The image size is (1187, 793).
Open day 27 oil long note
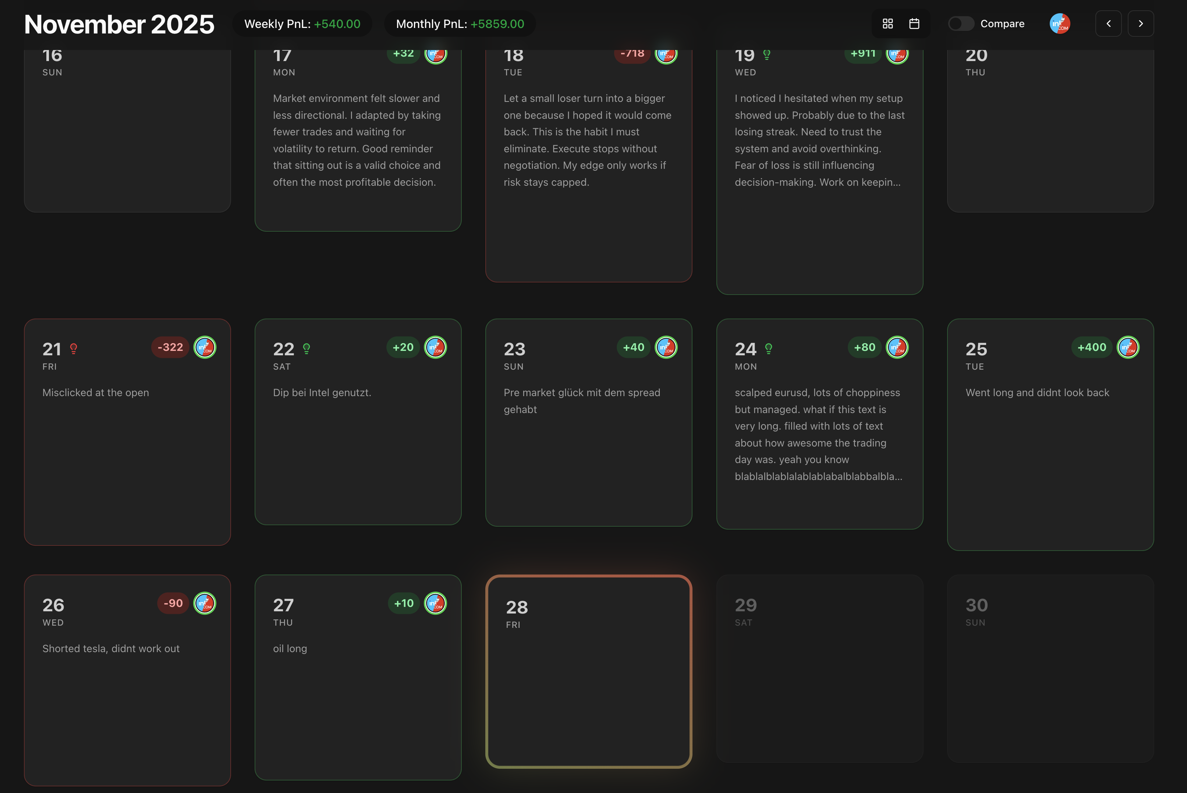click(x=290, y=649)
